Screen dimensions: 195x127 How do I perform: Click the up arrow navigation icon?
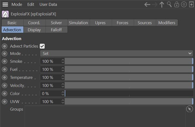point(162,5)
